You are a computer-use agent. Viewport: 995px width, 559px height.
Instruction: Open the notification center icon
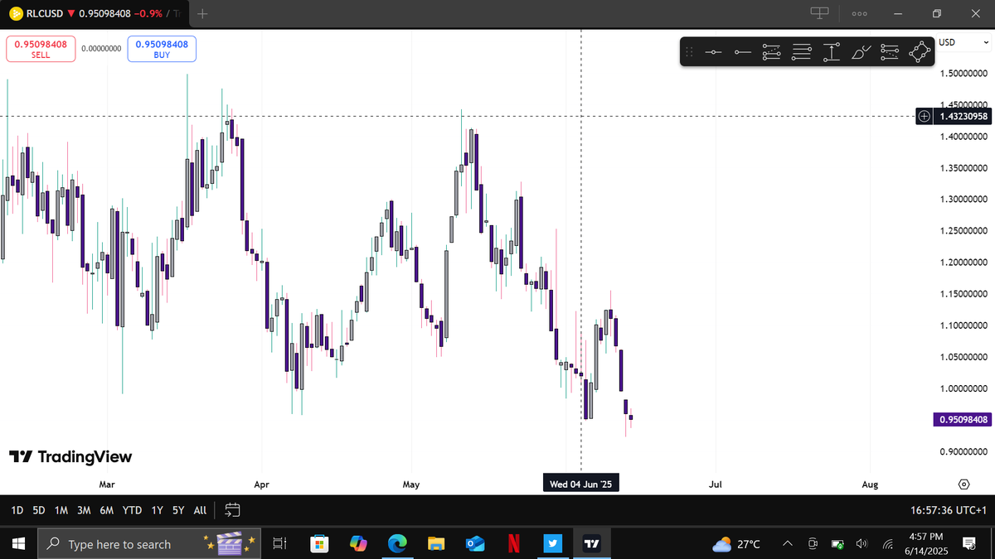pyautogui.click(x=968, y=544)
